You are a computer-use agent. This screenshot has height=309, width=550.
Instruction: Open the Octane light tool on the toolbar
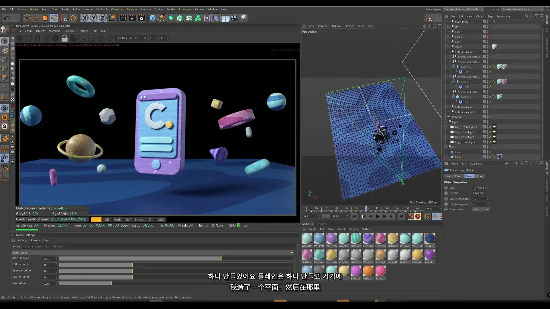coord(244,18)
